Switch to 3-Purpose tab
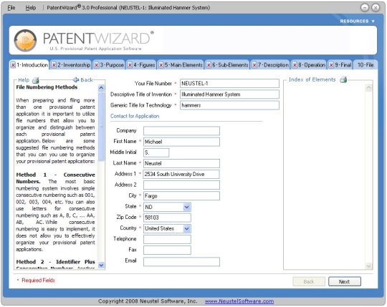 pyautogui.click(x=109, y=65)
